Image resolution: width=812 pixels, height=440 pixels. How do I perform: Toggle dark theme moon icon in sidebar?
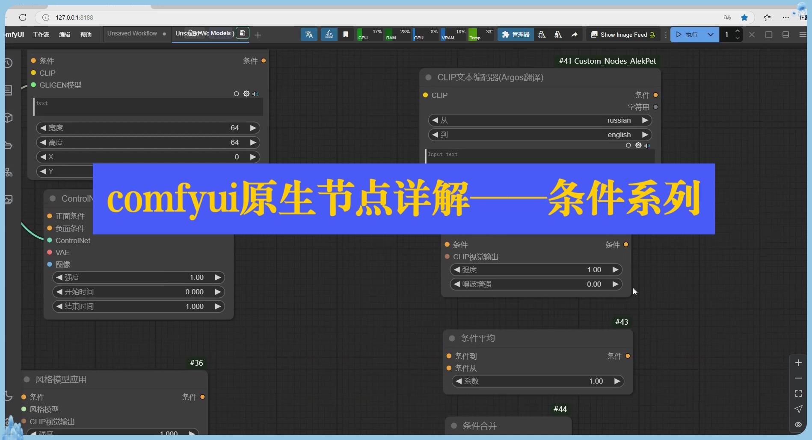click(8, 396)
